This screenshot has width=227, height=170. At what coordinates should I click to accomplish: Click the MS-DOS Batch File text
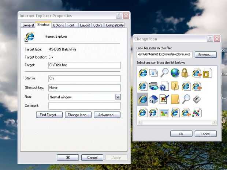62,49
